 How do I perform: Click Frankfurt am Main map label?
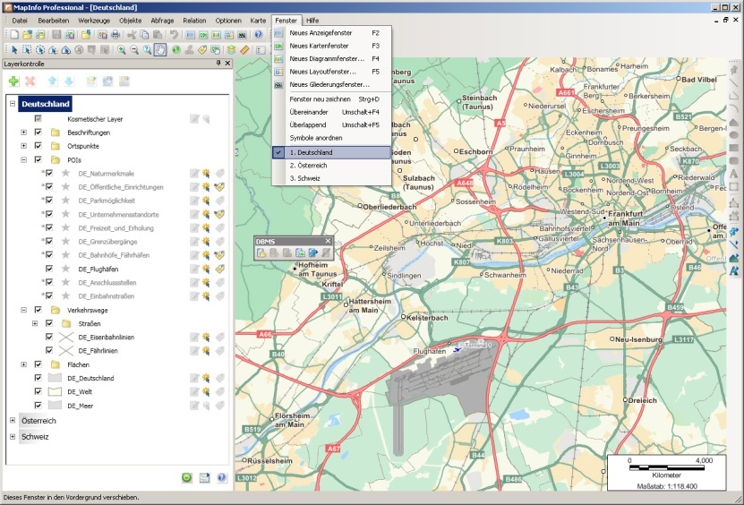pos(626,218)
